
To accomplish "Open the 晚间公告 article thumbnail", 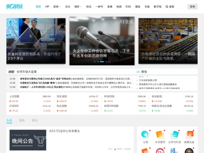I will click(x=28, y=140).
